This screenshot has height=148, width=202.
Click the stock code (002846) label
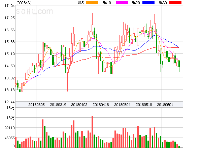pyautogui.click(x=24, y=3)
